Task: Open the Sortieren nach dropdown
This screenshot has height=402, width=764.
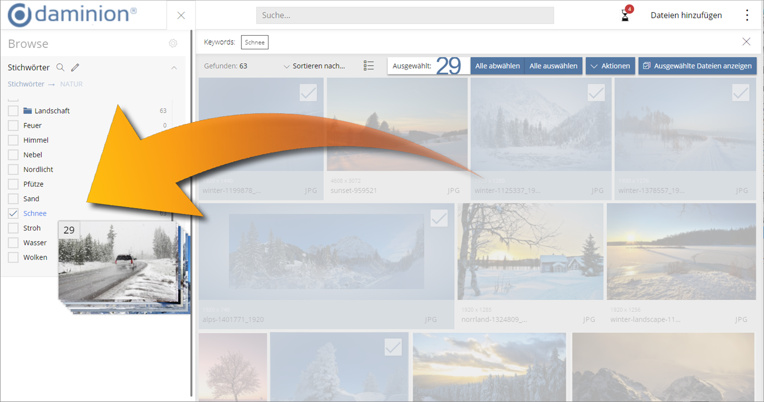Action: (314, 66)
